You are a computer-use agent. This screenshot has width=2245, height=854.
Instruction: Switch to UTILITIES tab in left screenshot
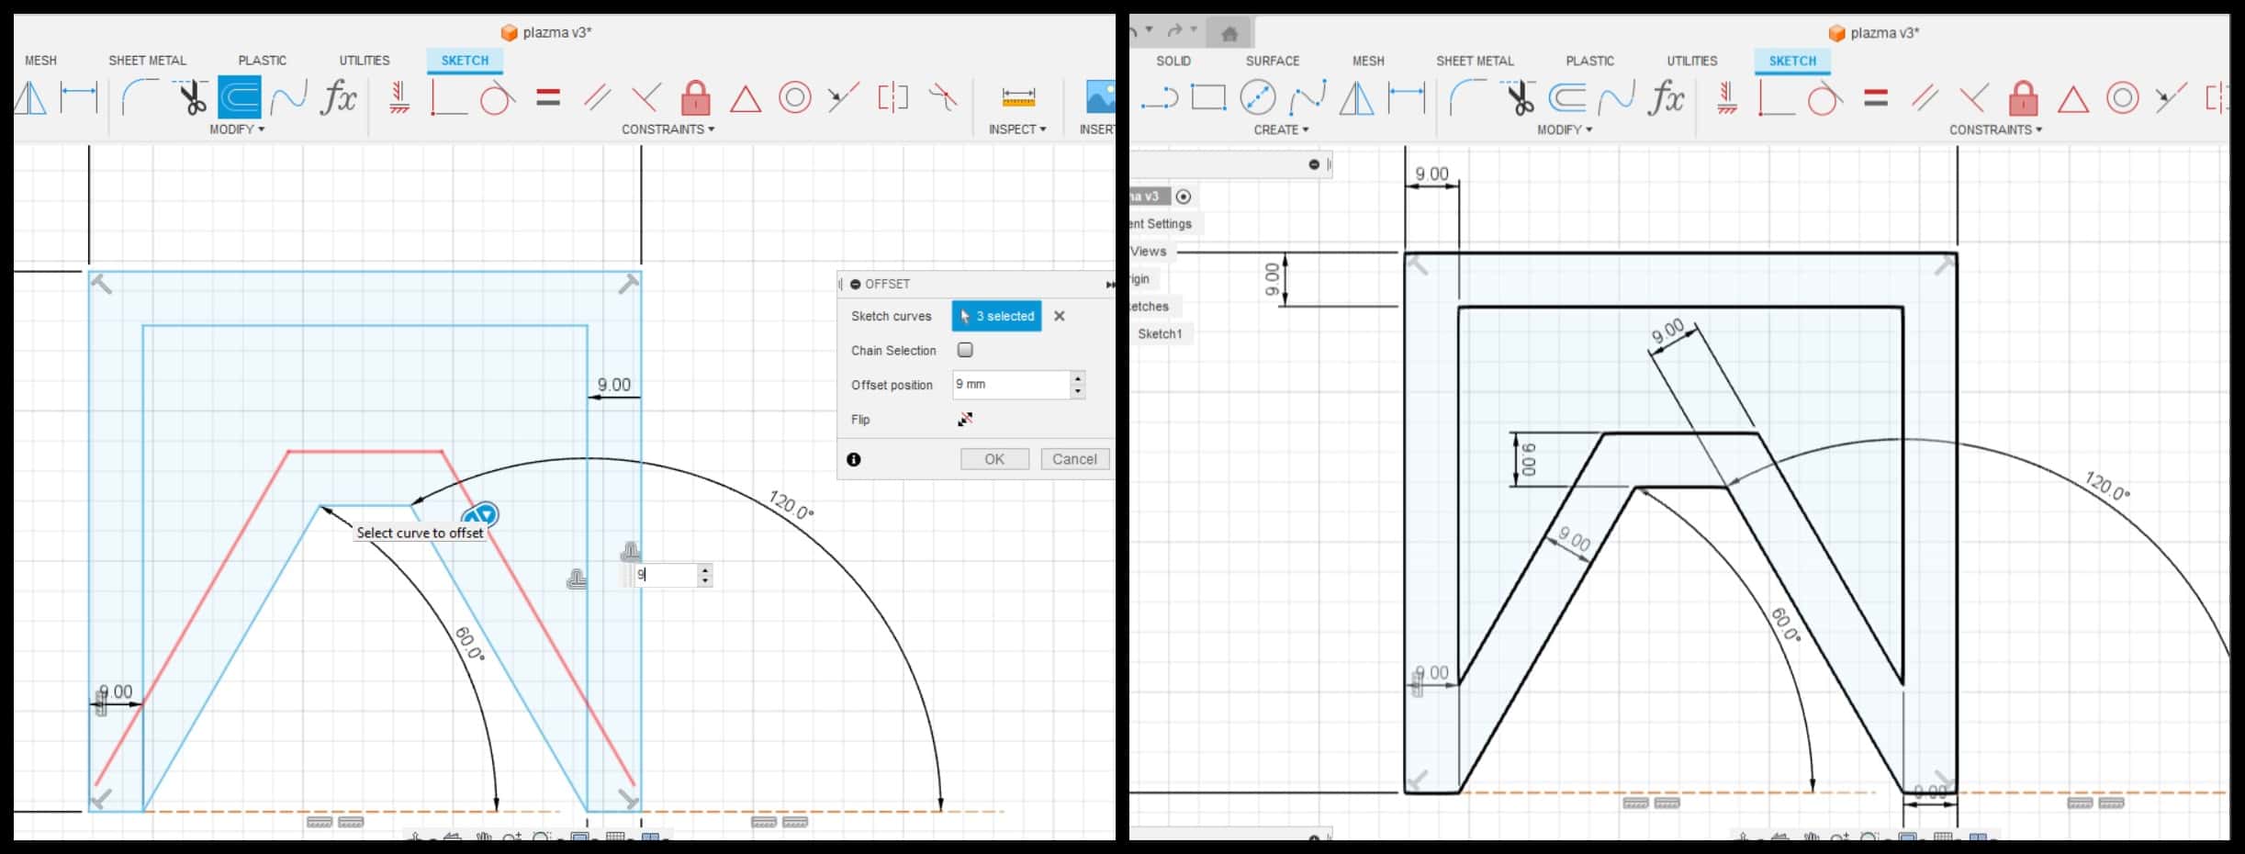pos(365,61)
